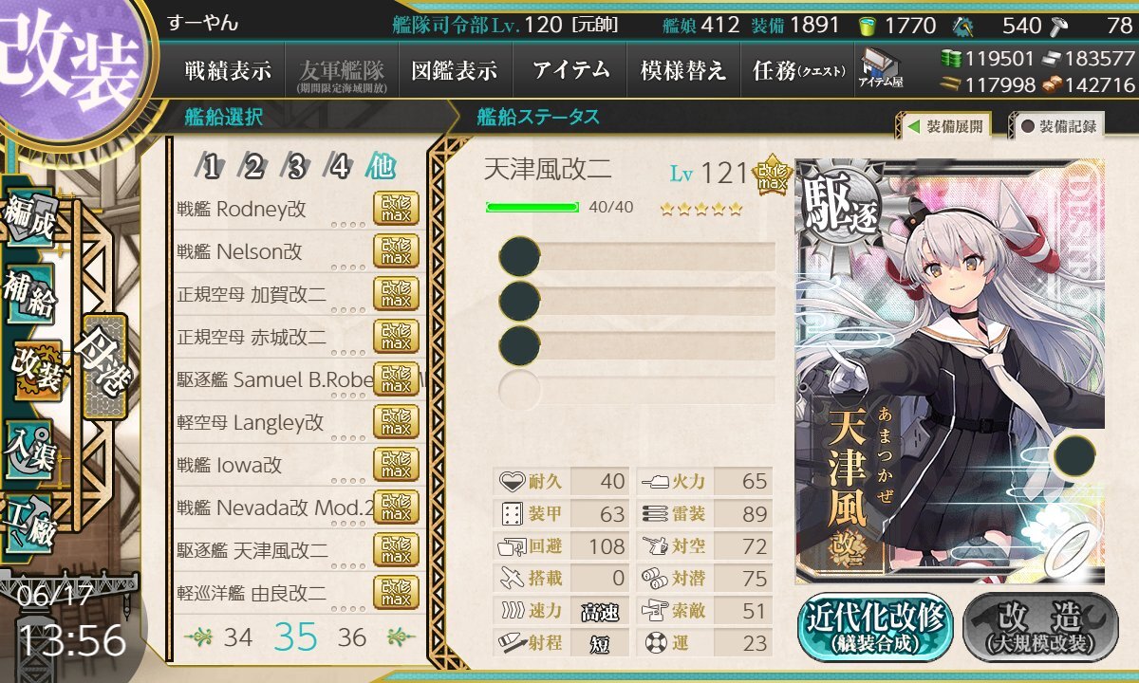This screenshot has width=1139, height=683.
Task: Switch to the 他 other ships tab
Action: click(x=382, y=169)
